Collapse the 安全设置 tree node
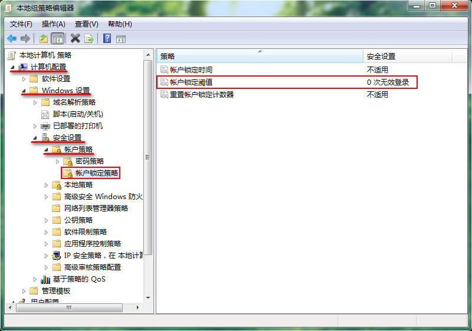The width and height of the screenshot is (472, 331). click(35, 138)
